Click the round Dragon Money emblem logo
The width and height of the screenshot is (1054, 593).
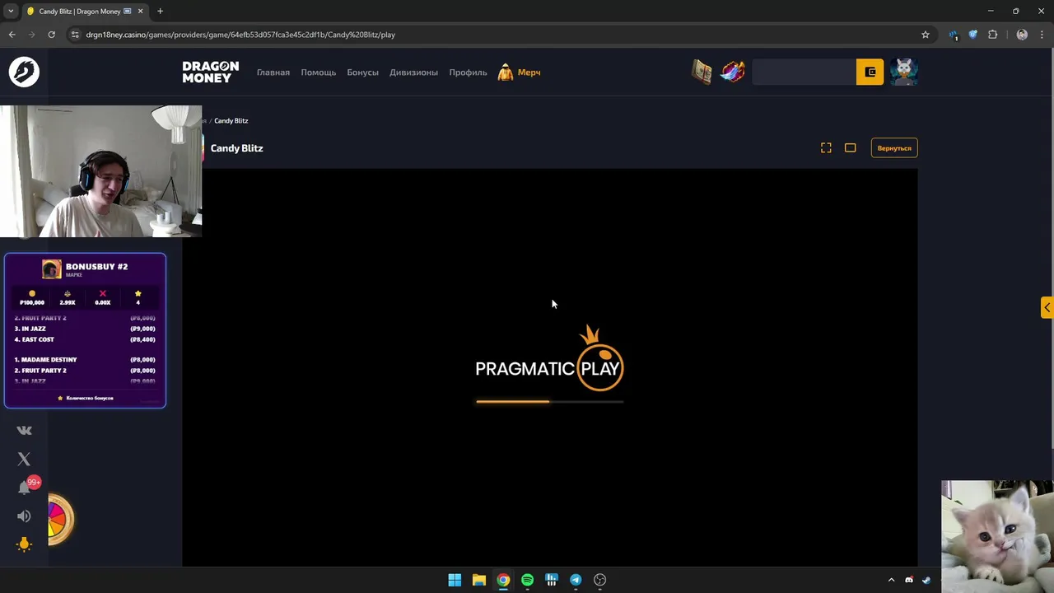click(24, 72)
